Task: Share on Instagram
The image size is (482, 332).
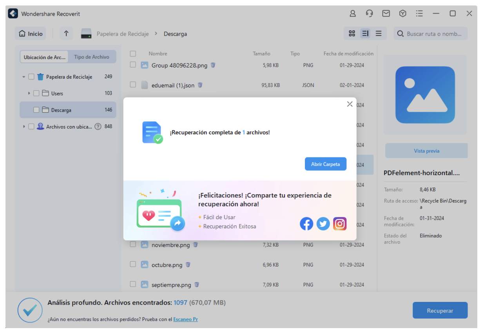Action: [x=340, y=224]
